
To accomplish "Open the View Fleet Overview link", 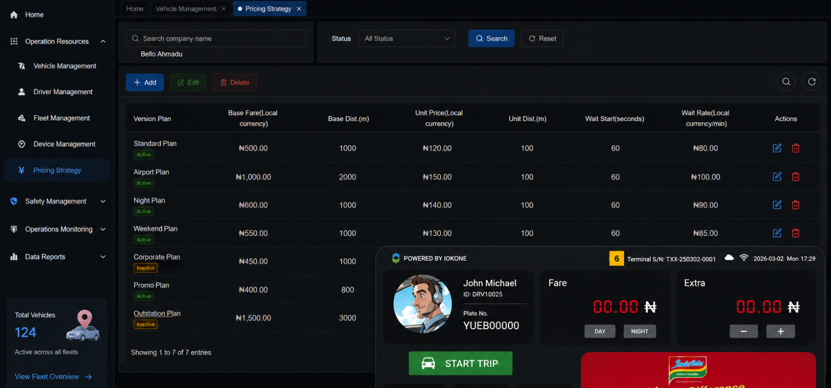I will click(53, 376).
